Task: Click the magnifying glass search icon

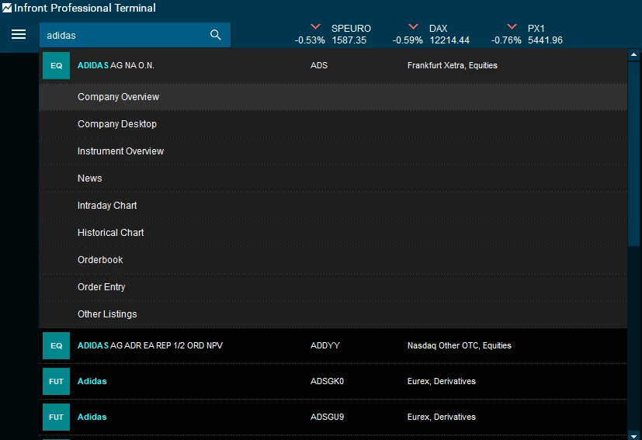Action: (216, 35)
